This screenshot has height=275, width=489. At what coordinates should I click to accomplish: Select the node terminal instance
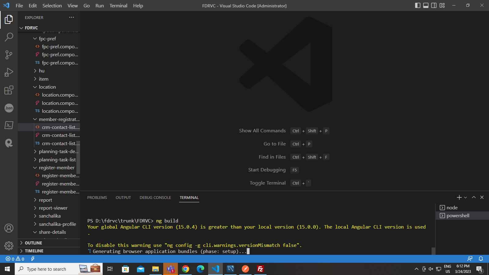point(452,208)
